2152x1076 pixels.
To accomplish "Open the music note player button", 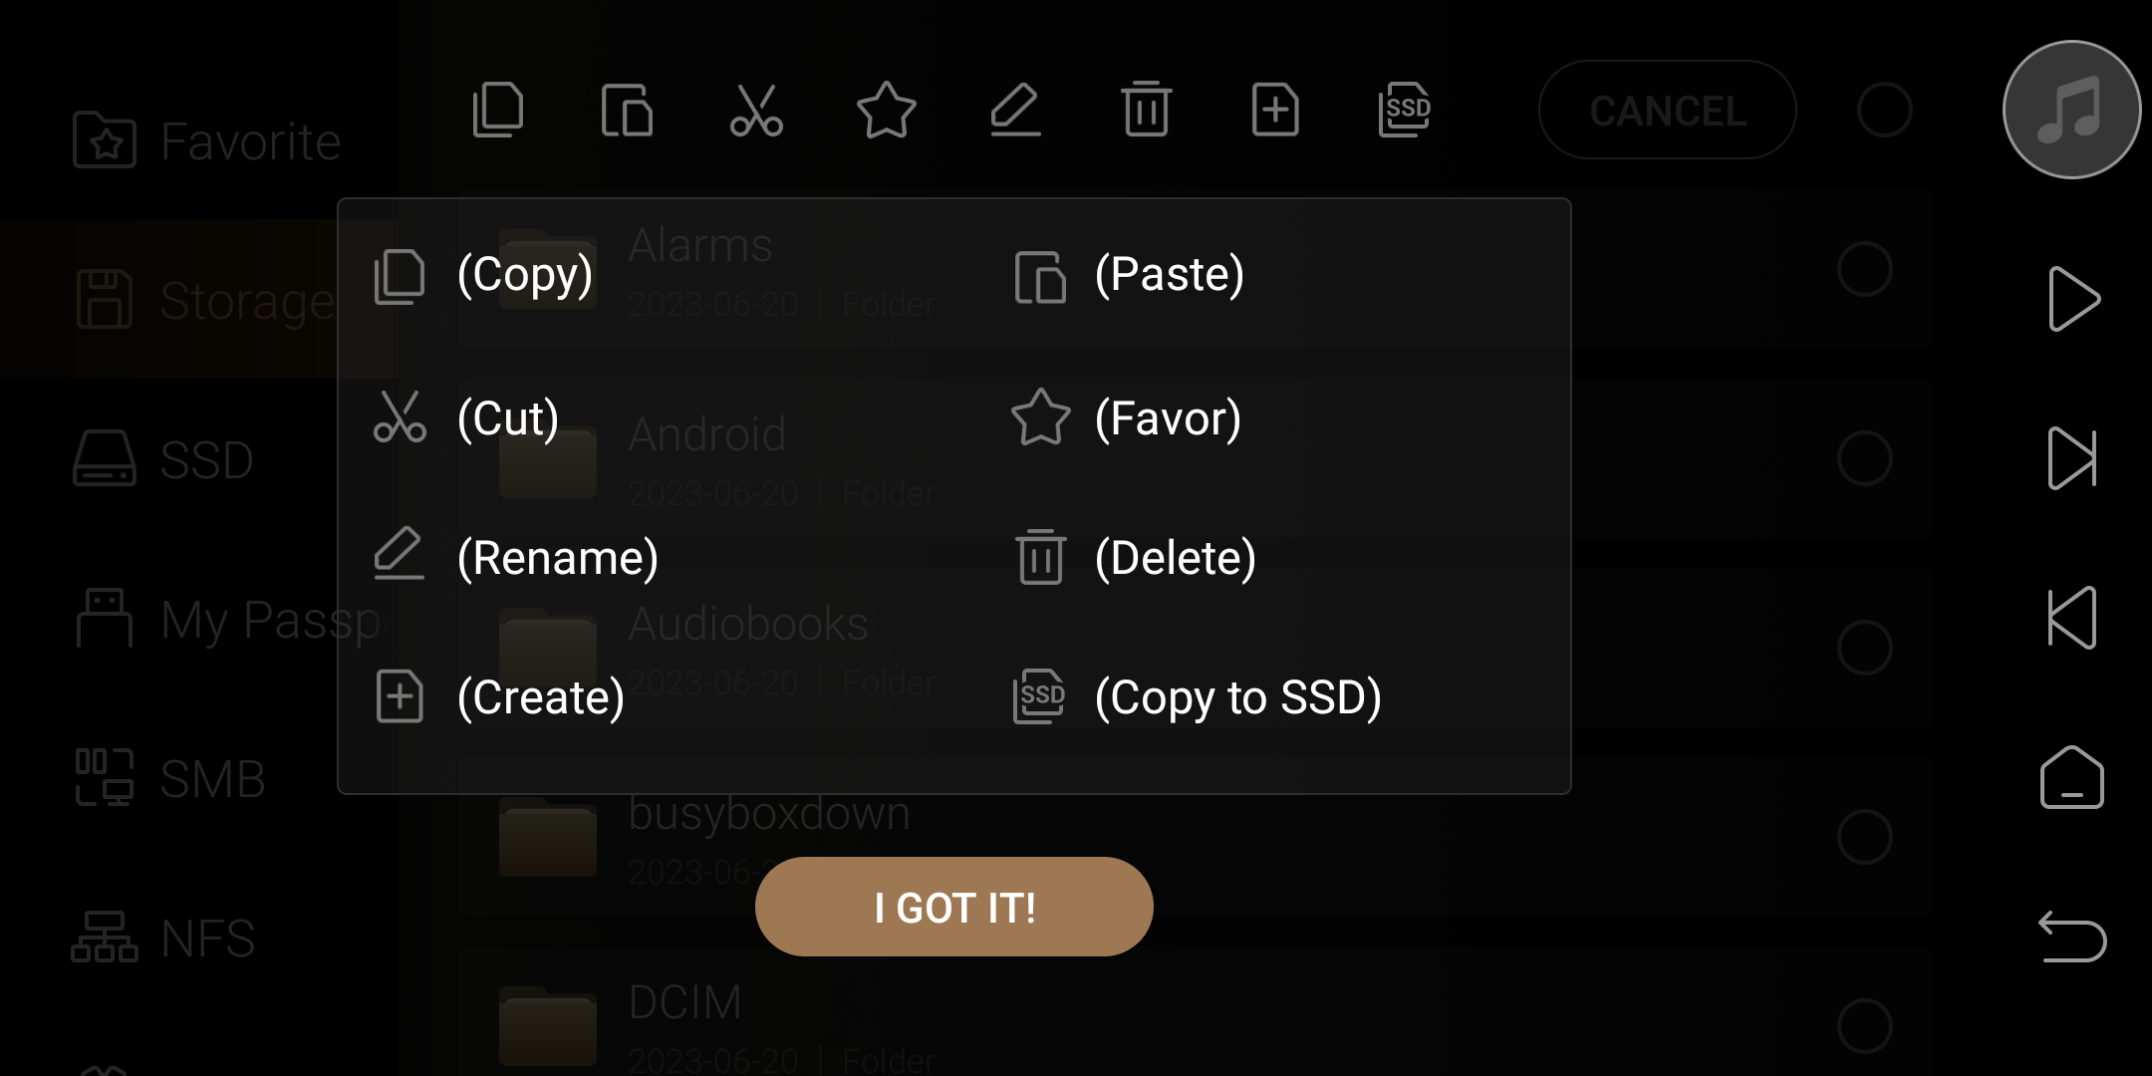I will [x=2072, y=110].
